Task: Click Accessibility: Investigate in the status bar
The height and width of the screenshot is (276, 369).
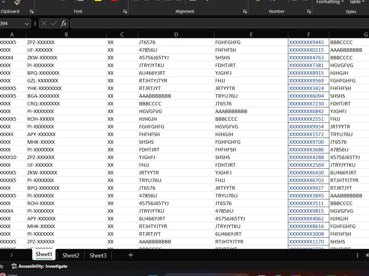Action: click(43, 266)
